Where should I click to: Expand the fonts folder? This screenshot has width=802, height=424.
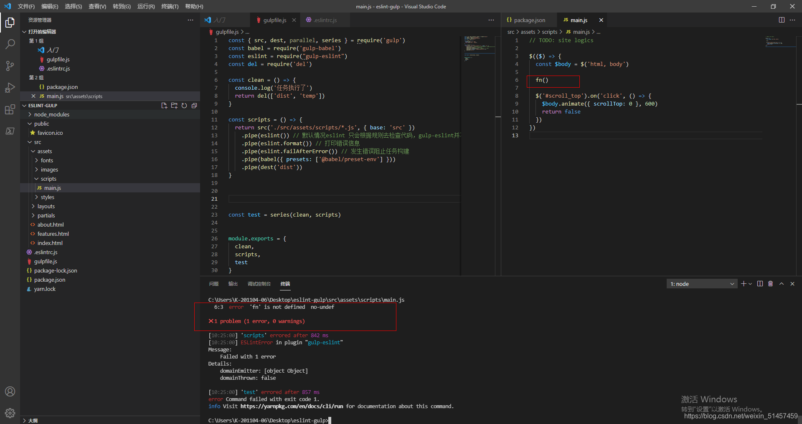[110, 160]
